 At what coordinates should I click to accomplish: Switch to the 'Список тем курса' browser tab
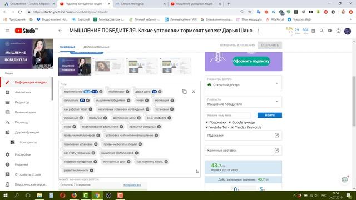[x=140, y=4]
